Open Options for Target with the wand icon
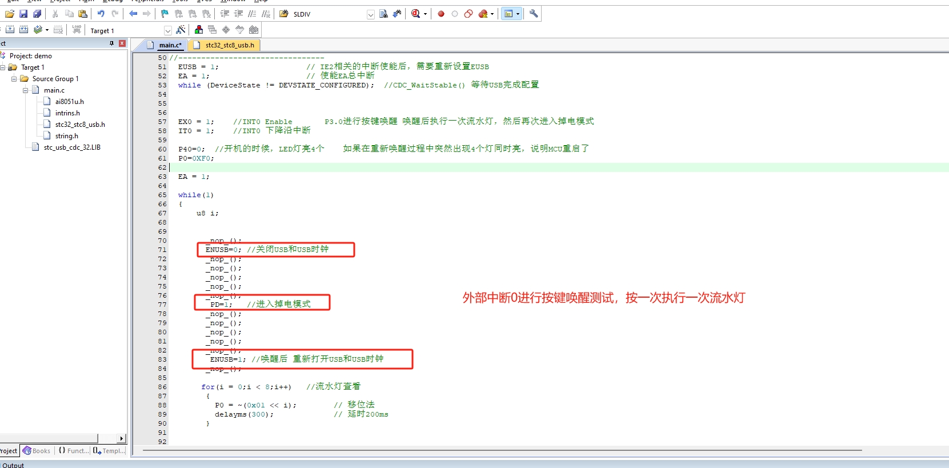The image size is (949, 468). tap(181, 30)
